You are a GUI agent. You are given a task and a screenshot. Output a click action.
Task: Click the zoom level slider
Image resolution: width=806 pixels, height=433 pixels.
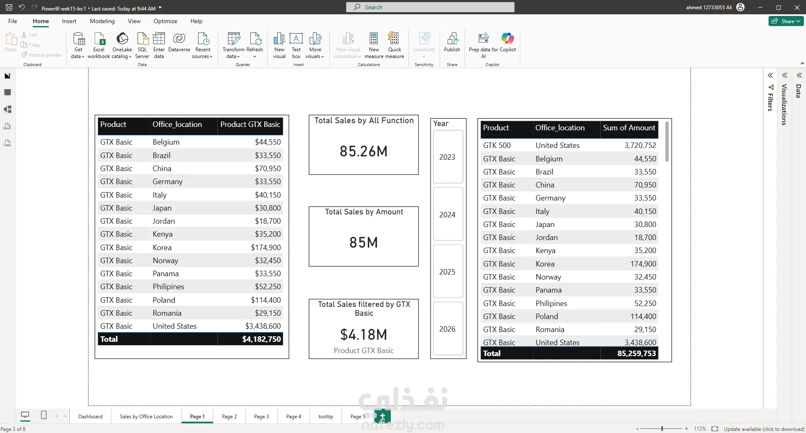[x=662, y=429]
